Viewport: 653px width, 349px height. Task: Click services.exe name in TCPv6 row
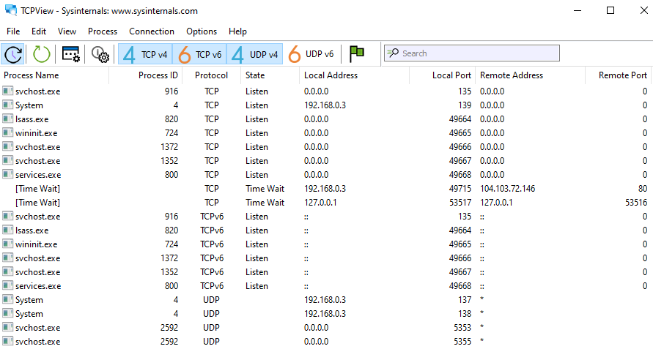pyautogui.click(x=38, y=286)
